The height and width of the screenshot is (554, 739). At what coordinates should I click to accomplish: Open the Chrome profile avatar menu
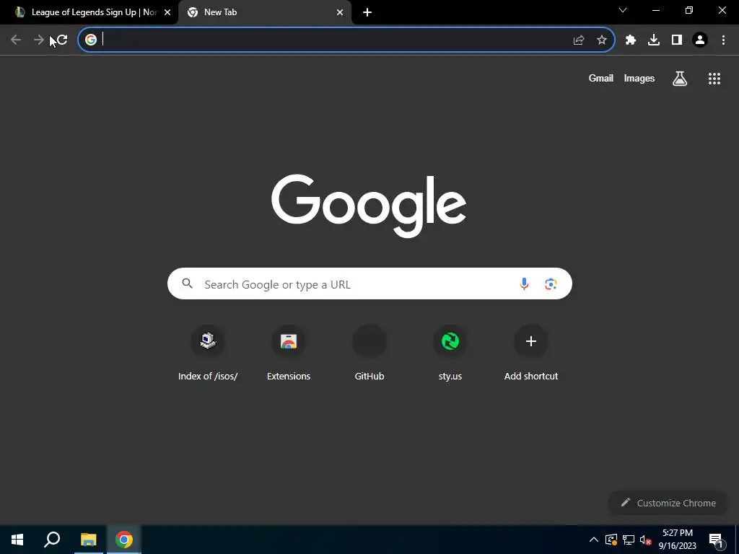tap(700, 40)
